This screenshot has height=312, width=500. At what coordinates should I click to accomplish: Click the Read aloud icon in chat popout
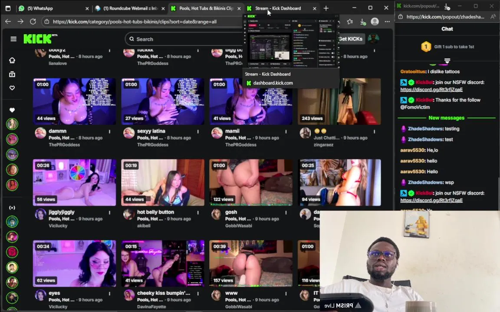(493, 17)
